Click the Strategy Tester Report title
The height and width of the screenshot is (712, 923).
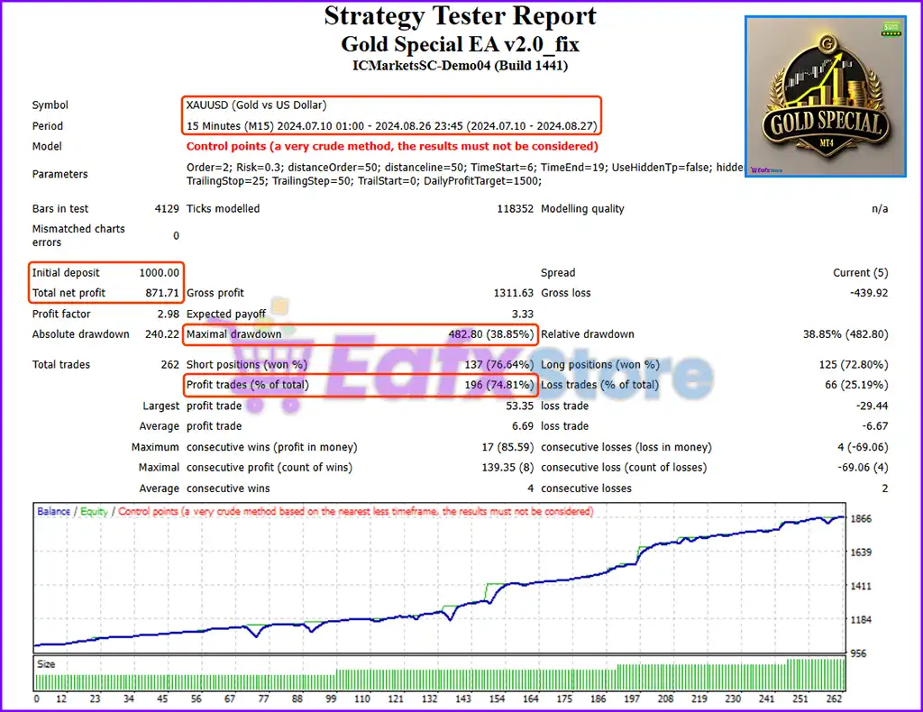click(x=461, y=16)
